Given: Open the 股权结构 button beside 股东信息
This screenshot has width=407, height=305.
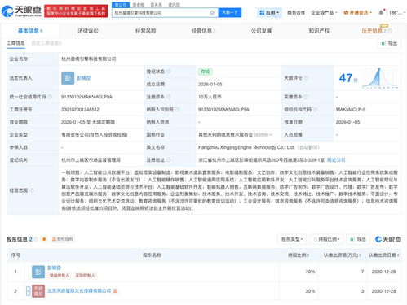Looking at the screenshot, I should [63, 239].
